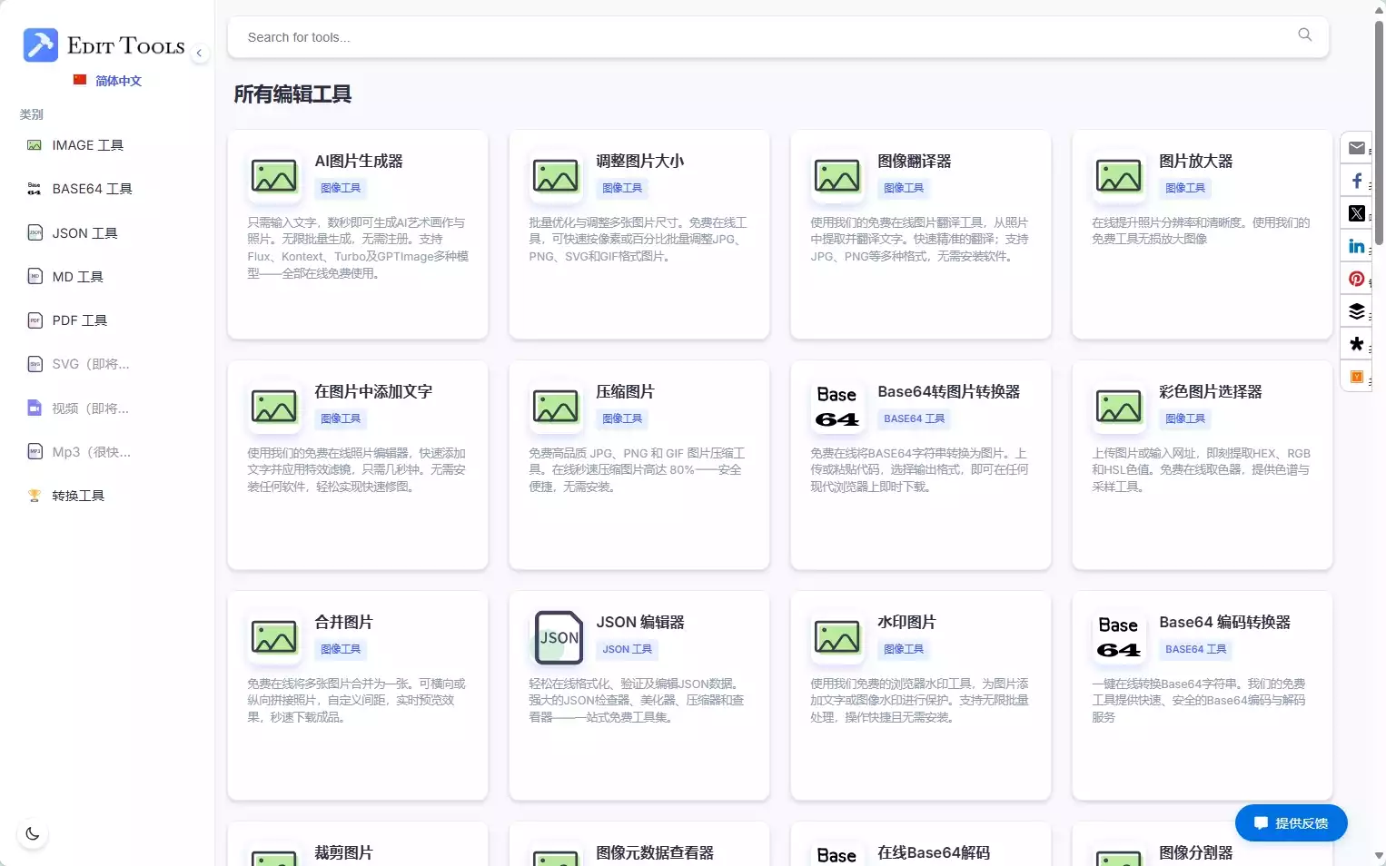The image size is (1386, 866).
Task: Share the page on Pinterest
Action: [1357, 279]
